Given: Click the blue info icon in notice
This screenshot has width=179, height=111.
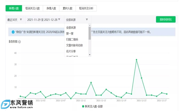Looking at the screenshot, I should click(13, 32).
